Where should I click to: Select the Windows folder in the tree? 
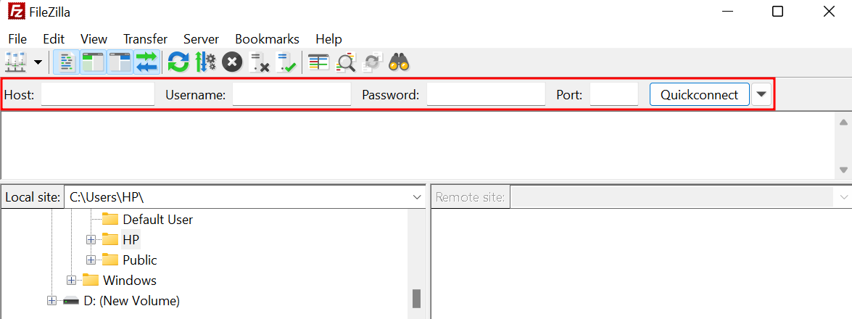[x=129, y=280]
